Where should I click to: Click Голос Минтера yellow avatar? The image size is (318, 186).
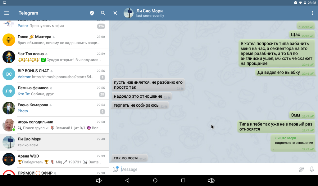(x=9, y=40)
